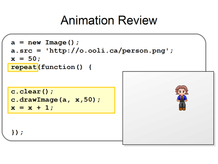The width and height of the screenshot is (218, 164).
Task: Click the 'x = x + 1;' line
Action: (x=32, y=108)
